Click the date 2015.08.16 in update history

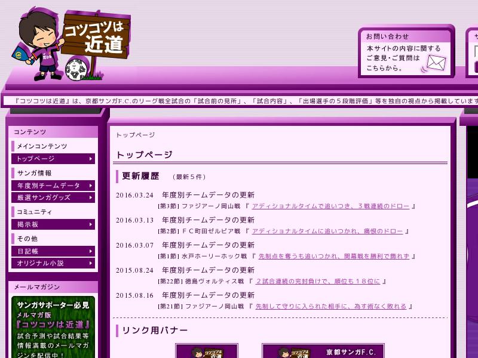click(134, 295)
